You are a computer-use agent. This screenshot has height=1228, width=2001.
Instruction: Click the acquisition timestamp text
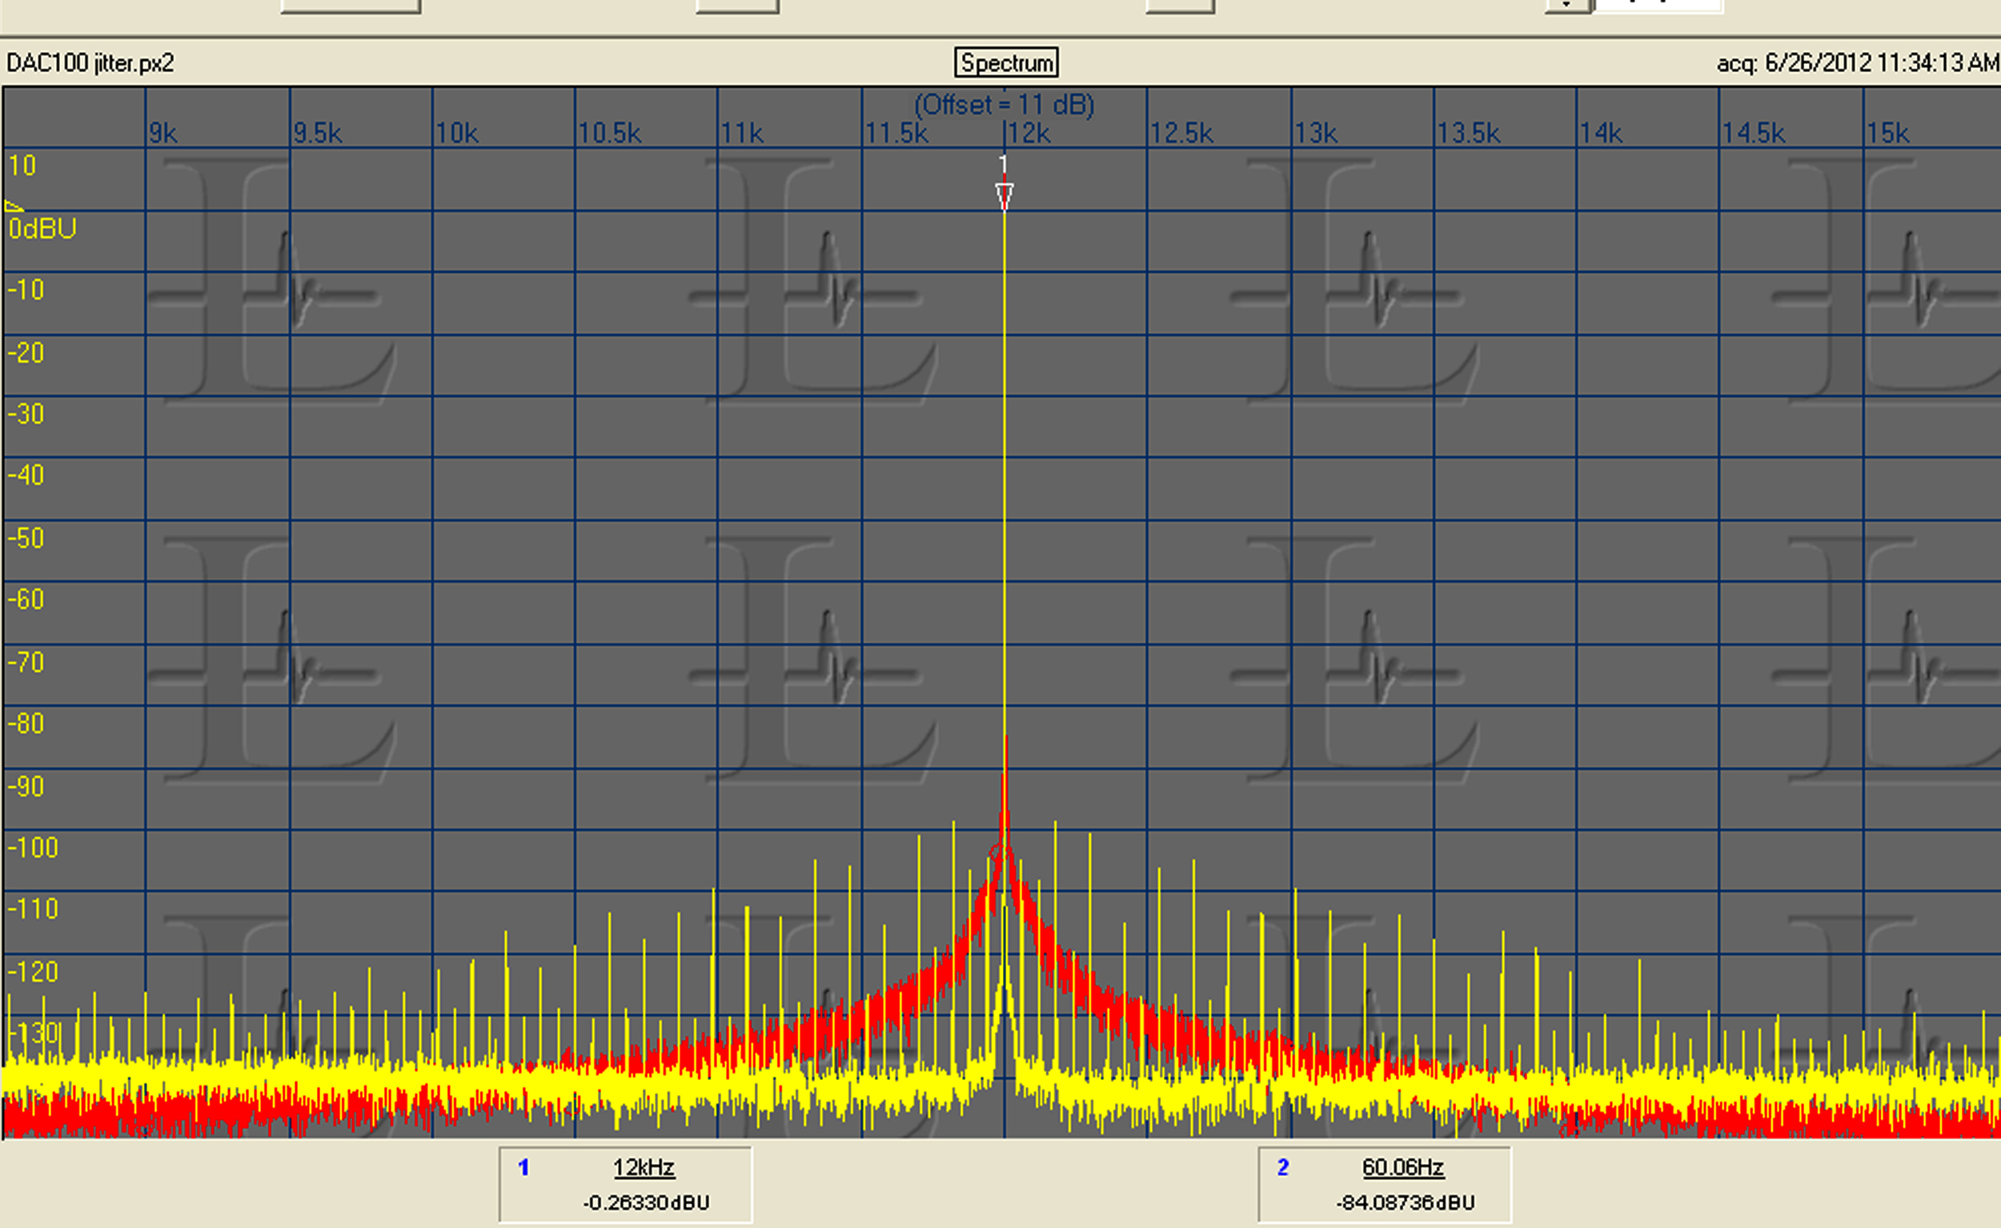click(1856, 62)
